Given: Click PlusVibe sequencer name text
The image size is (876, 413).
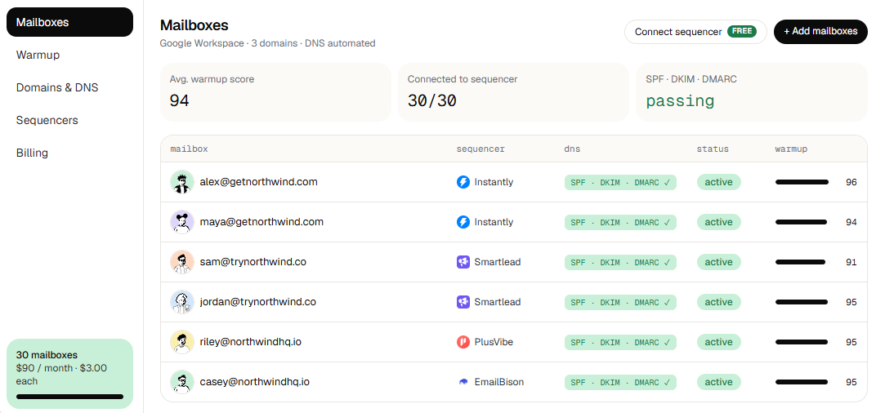Looking at the screenshot, I should pos(494,342).
